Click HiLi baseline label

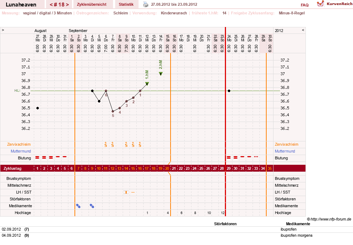pos(17,91)
